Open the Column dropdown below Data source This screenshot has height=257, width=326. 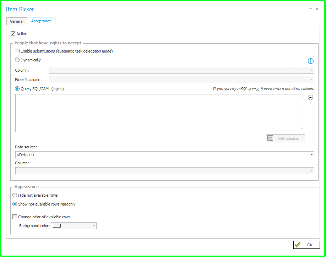[165, 171]
